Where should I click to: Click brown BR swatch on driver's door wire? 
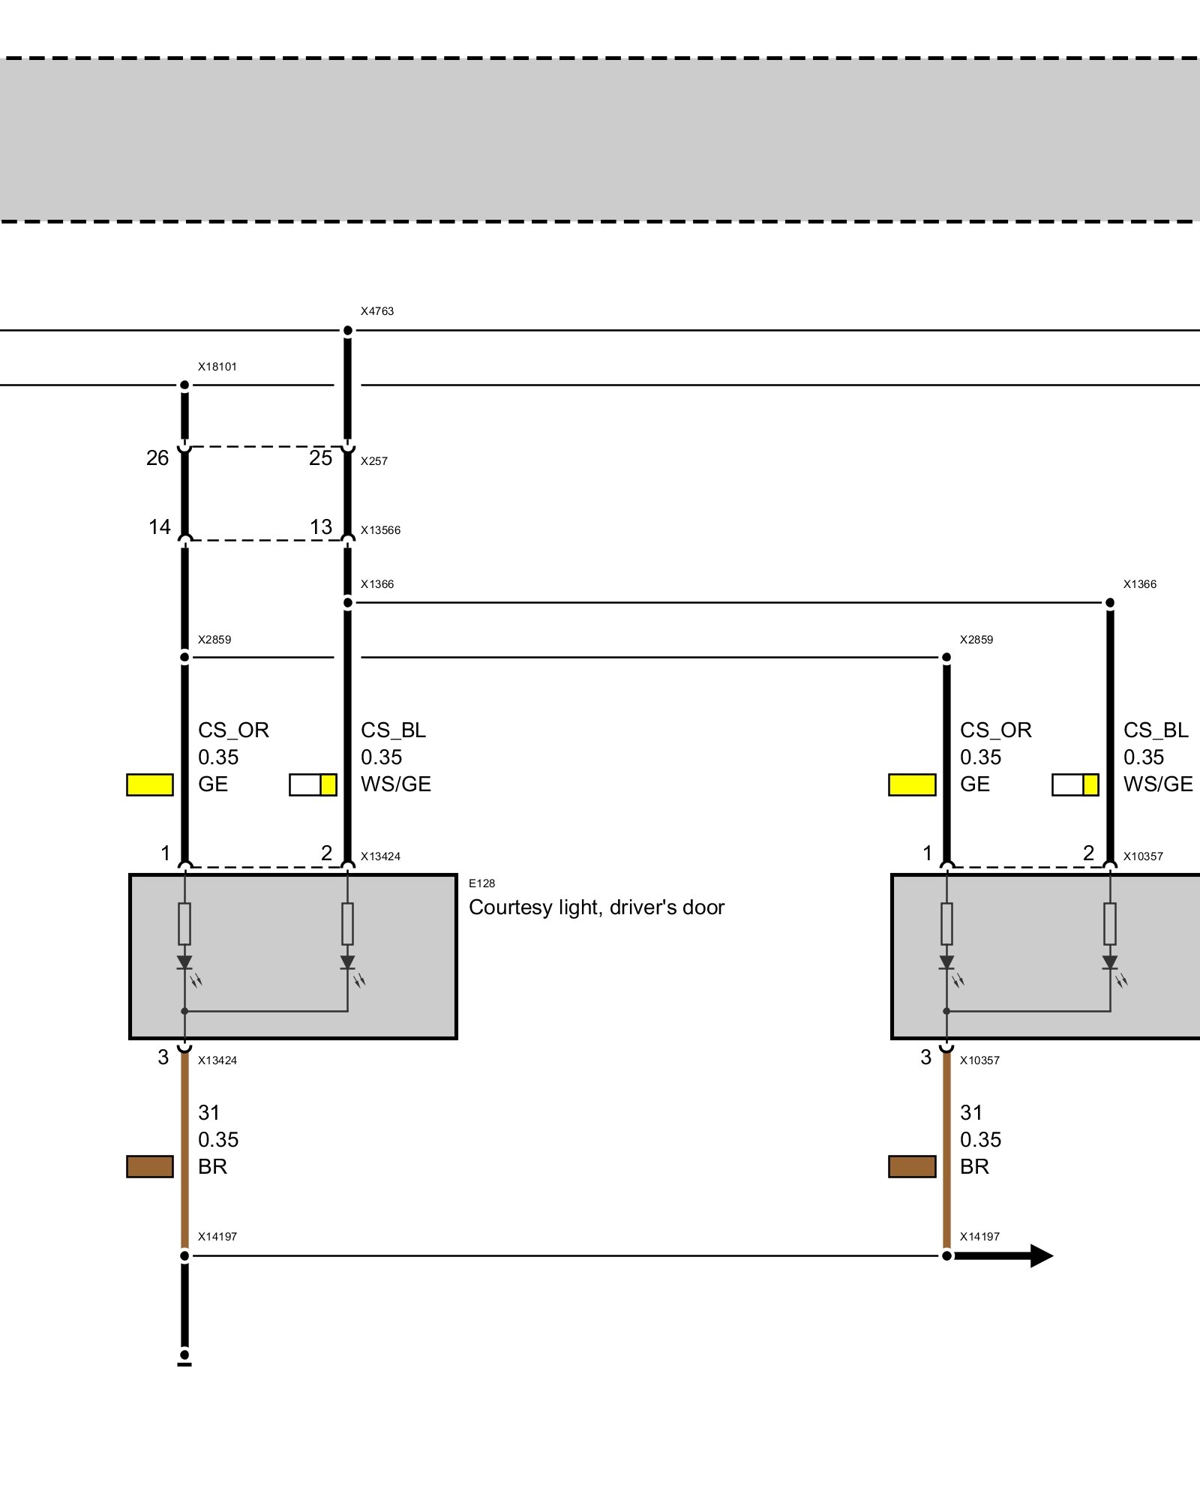(x=150, y=1167)
